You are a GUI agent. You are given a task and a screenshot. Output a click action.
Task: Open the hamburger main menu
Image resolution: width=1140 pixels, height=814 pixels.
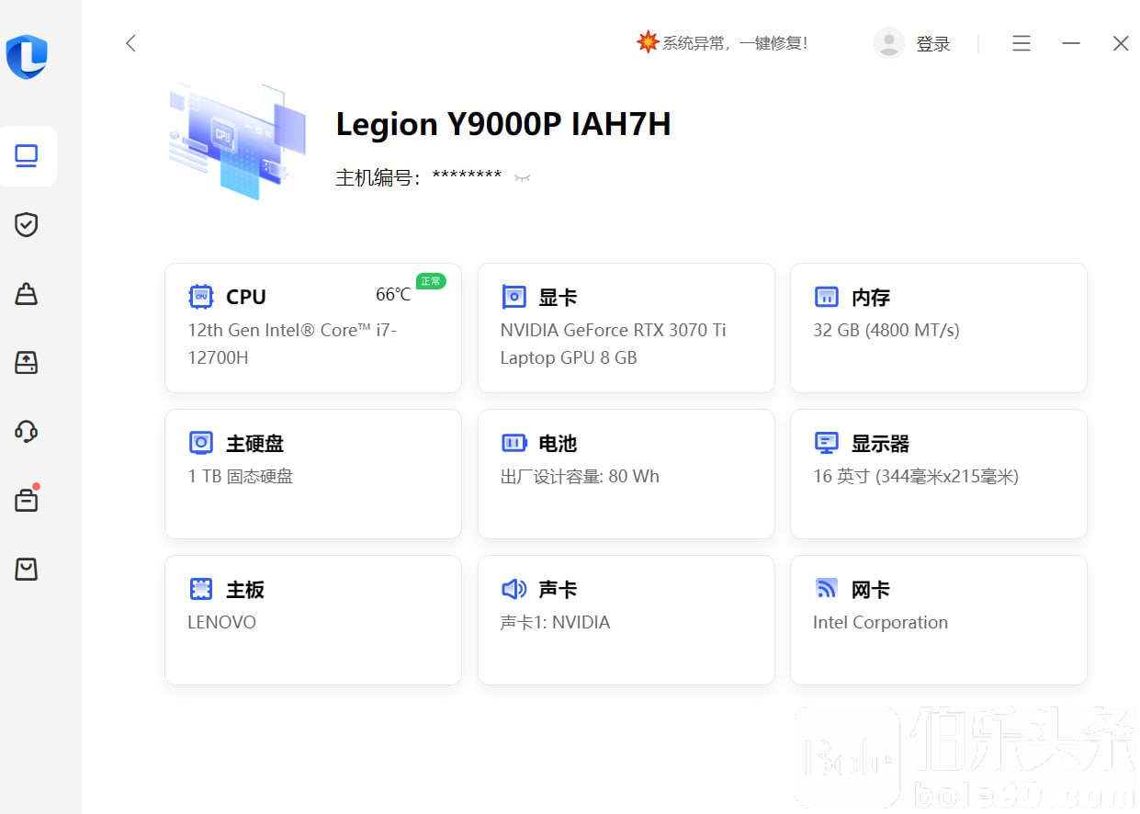(x=1021, y=43)
